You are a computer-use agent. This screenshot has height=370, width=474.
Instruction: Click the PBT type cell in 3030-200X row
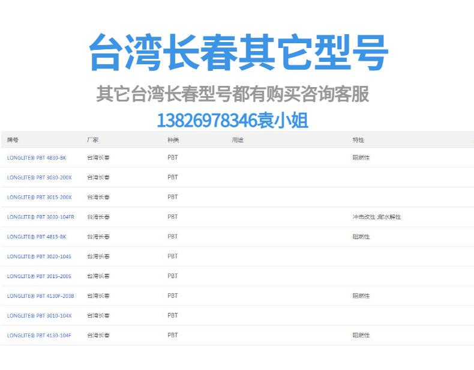[x=173, y=177]
